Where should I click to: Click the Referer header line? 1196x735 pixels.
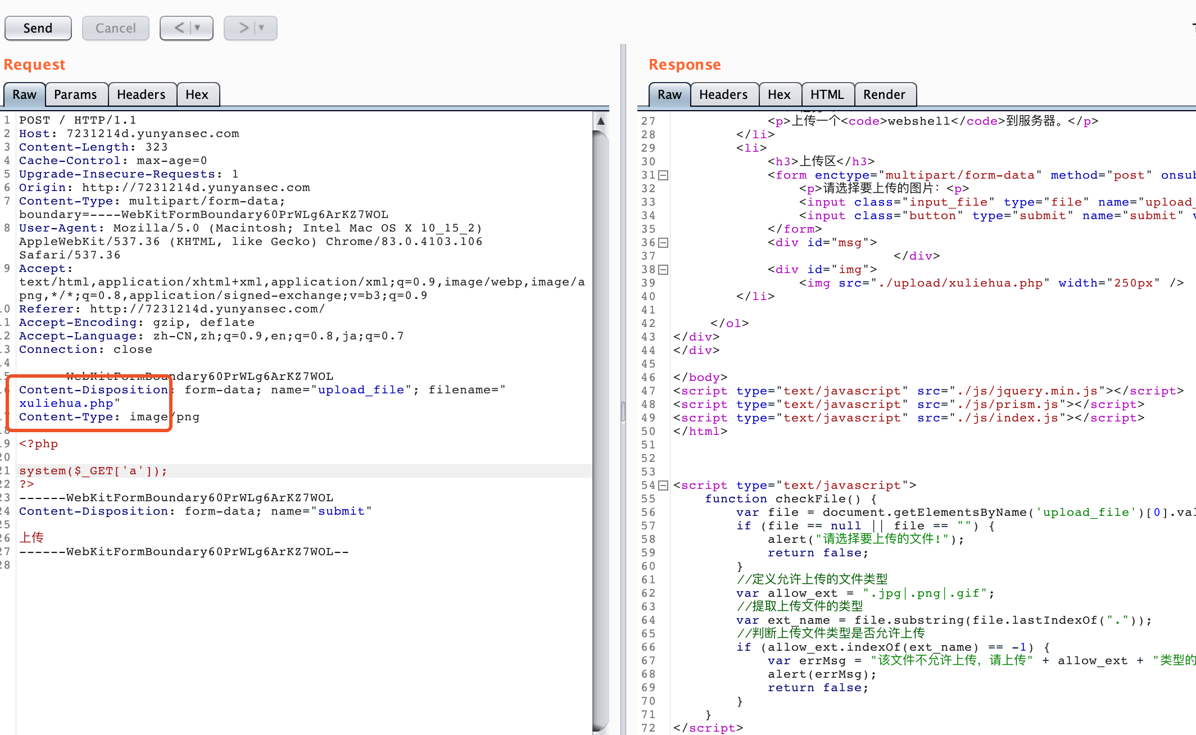click(172, 309)
